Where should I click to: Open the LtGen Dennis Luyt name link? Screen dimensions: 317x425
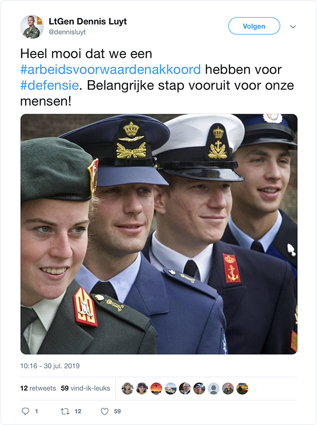point(88,21)
